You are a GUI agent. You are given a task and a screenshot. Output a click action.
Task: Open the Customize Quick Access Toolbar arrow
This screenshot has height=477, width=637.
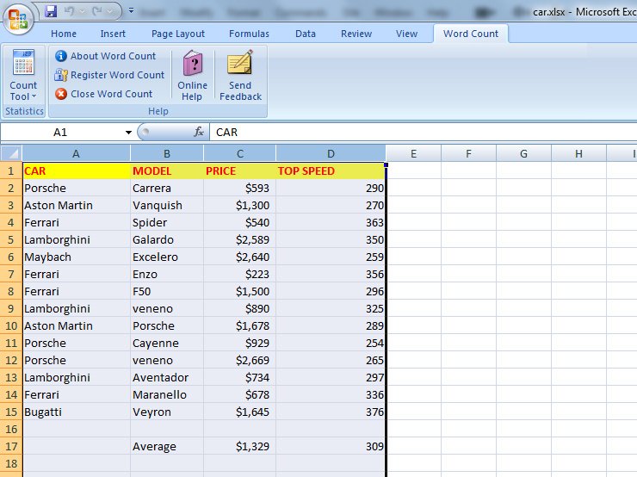click(x=131, y=10)
